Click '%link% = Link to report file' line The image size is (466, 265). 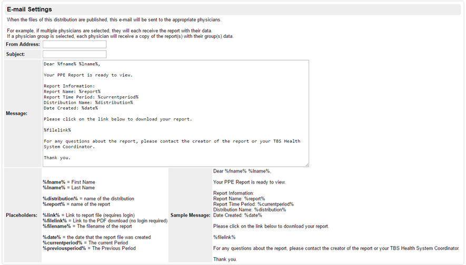[88, 215]
